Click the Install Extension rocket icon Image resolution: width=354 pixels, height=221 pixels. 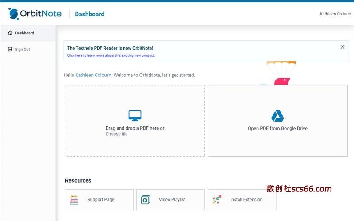pos(217,200)
